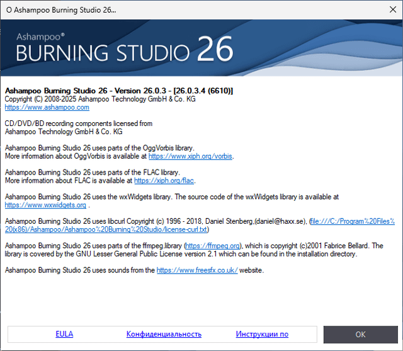Click the Copyright 2008-2025 line
Image resolution: width=403 pixels, height=351 pixels.
click(100, 100)
